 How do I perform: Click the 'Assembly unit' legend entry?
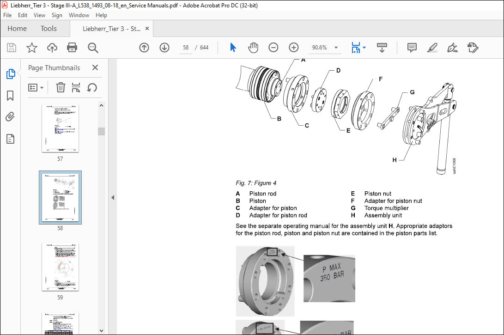click(x=383, y=215)
